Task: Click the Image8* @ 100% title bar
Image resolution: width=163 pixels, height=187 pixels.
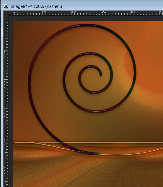Action: point(37,6)
